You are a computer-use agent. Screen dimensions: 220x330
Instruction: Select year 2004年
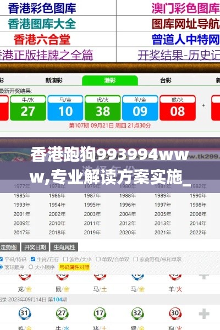128,214
